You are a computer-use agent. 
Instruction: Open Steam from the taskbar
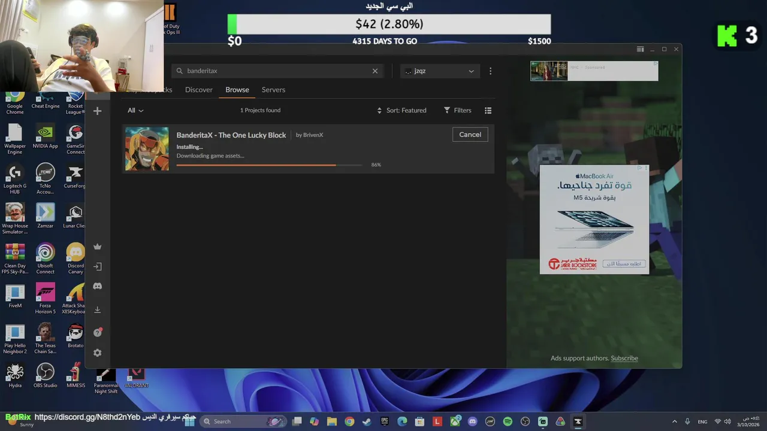[367, 421]
